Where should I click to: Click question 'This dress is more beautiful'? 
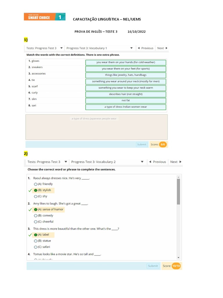pos(76,229)
